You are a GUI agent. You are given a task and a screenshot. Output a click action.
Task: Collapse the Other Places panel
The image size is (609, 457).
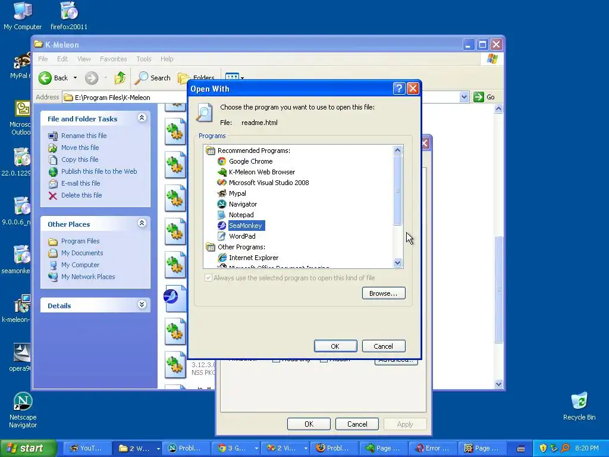(x=142, y=223)
